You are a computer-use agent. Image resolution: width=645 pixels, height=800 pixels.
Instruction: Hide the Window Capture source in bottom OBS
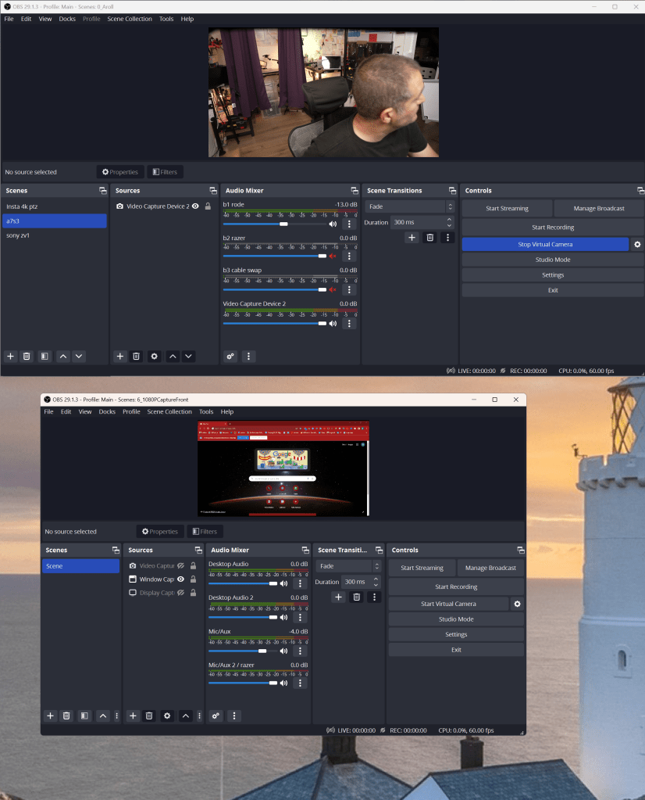[x=180, y=579]
